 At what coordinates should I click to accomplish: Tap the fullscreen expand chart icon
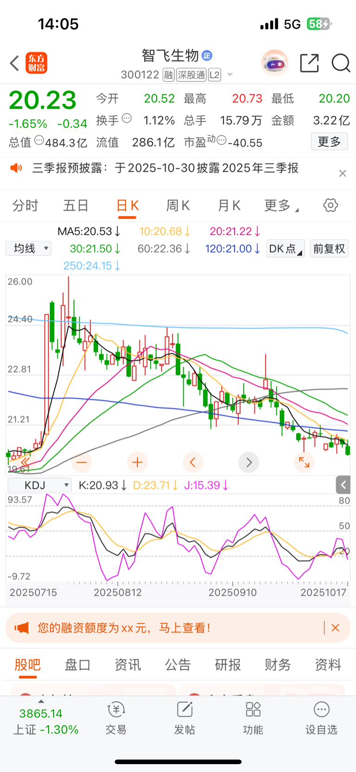coord(304,462)
